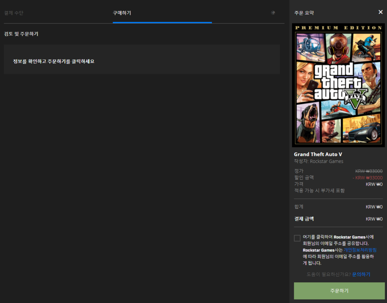
Task: Click the 문의하기 help link
Action: point(361,274)
